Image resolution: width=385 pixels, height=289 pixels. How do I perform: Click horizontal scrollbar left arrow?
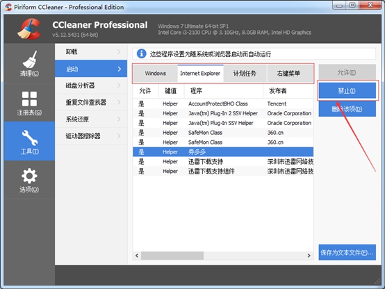tap(137, 256)
